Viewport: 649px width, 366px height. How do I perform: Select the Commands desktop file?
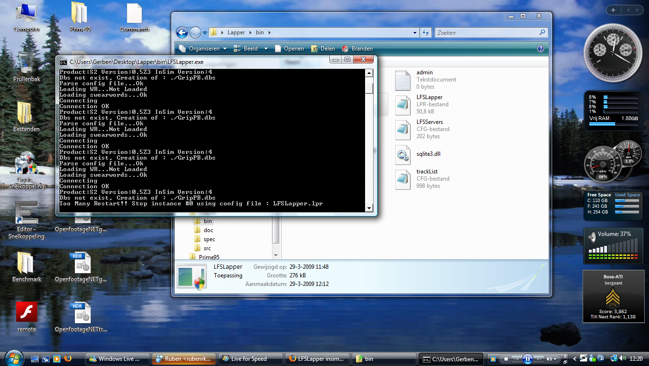tap(135, 18)
